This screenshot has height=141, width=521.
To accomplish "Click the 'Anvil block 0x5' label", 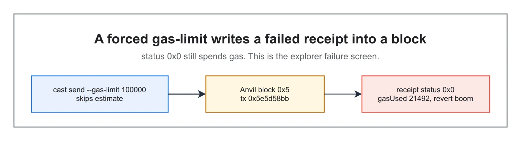I will coord(265,90).
